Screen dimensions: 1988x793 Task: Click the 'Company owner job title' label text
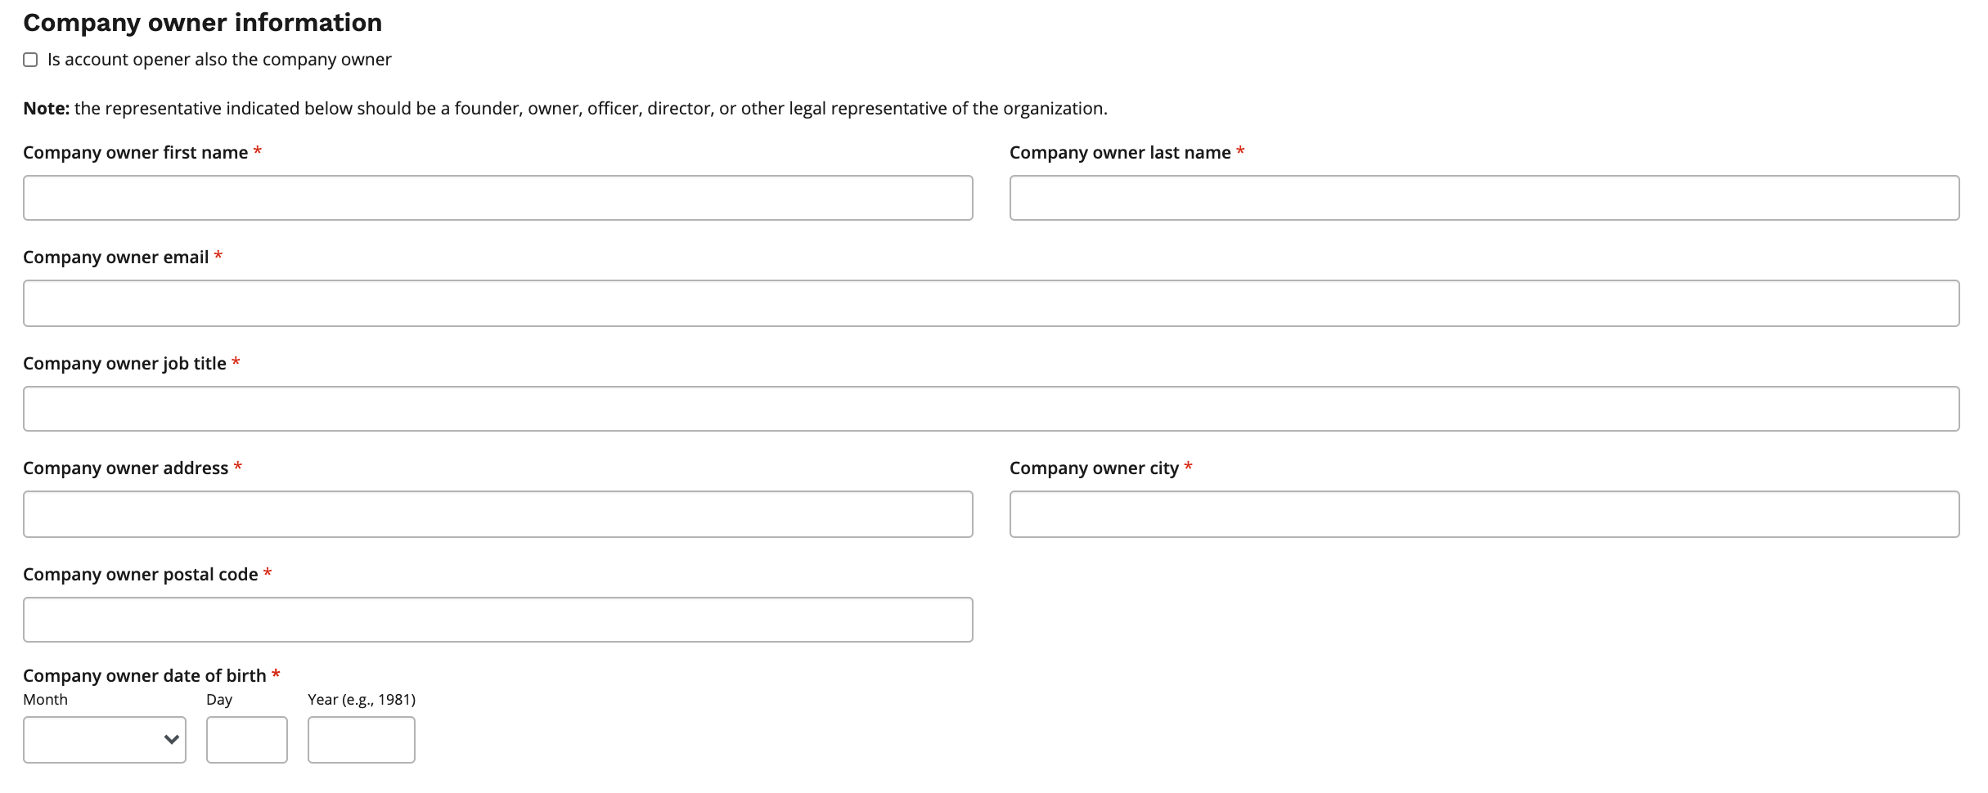[x=124, y=364]
